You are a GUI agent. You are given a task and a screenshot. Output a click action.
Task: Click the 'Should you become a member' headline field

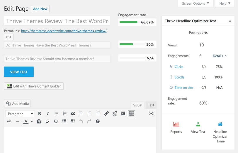[x=57, y=59]
